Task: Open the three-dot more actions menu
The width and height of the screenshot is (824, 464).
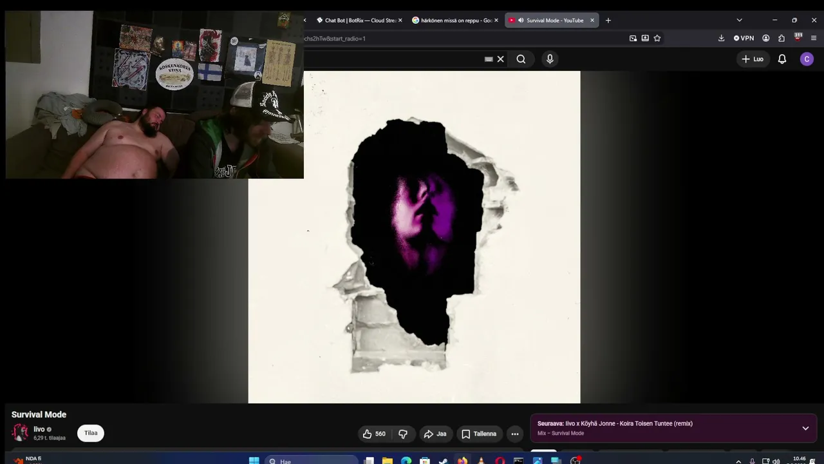Action: tap(515, 434)
